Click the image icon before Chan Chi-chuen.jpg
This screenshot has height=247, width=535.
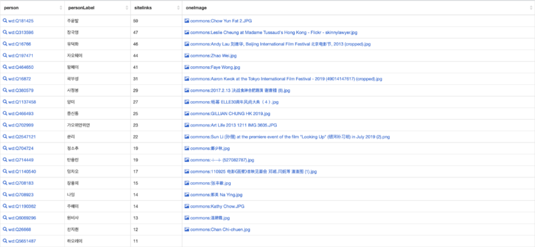(187, 229)
